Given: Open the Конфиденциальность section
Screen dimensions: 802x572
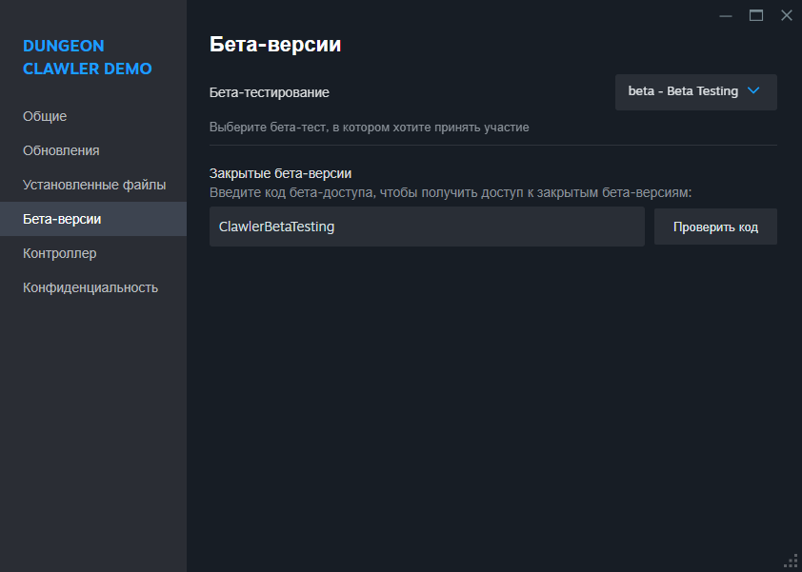Looking at the screenshot, I should pyautogui.click(x=93, y=287).
